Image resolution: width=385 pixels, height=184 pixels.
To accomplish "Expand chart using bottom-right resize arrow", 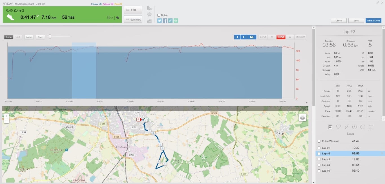I will (307, 103).
